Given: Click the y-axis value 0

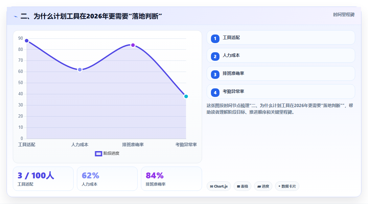Looking at the screenshot, I should click(22, 139).
